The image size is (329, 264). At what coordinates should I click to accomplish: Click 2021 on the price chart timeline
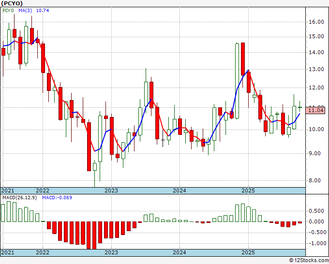[8, 191]
